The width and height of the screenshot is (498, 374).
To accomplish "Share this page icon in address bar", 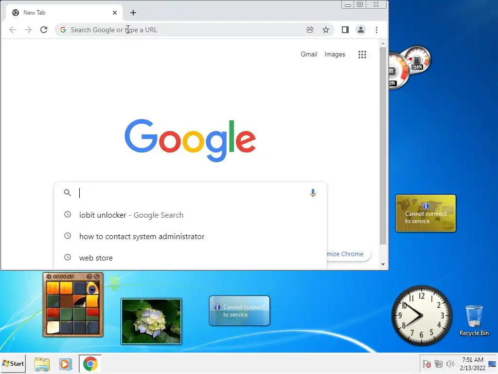I will coord(310,30).
